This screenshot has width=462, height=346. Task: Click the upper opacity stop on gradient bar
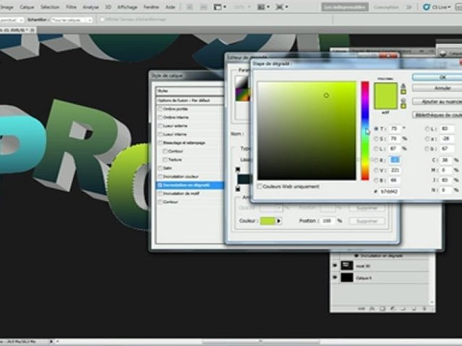pyautogui.click(x=238, y=169)
